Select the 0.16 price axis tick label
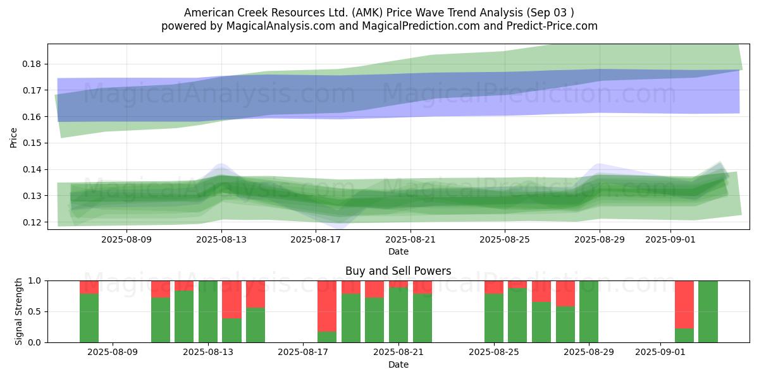759x379 pixels. click(x=32, y=117)
